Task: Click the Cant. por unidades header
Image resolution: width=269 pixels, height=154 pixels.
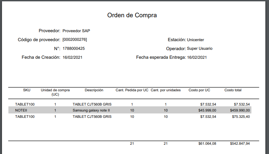Action: pos(166,90)
